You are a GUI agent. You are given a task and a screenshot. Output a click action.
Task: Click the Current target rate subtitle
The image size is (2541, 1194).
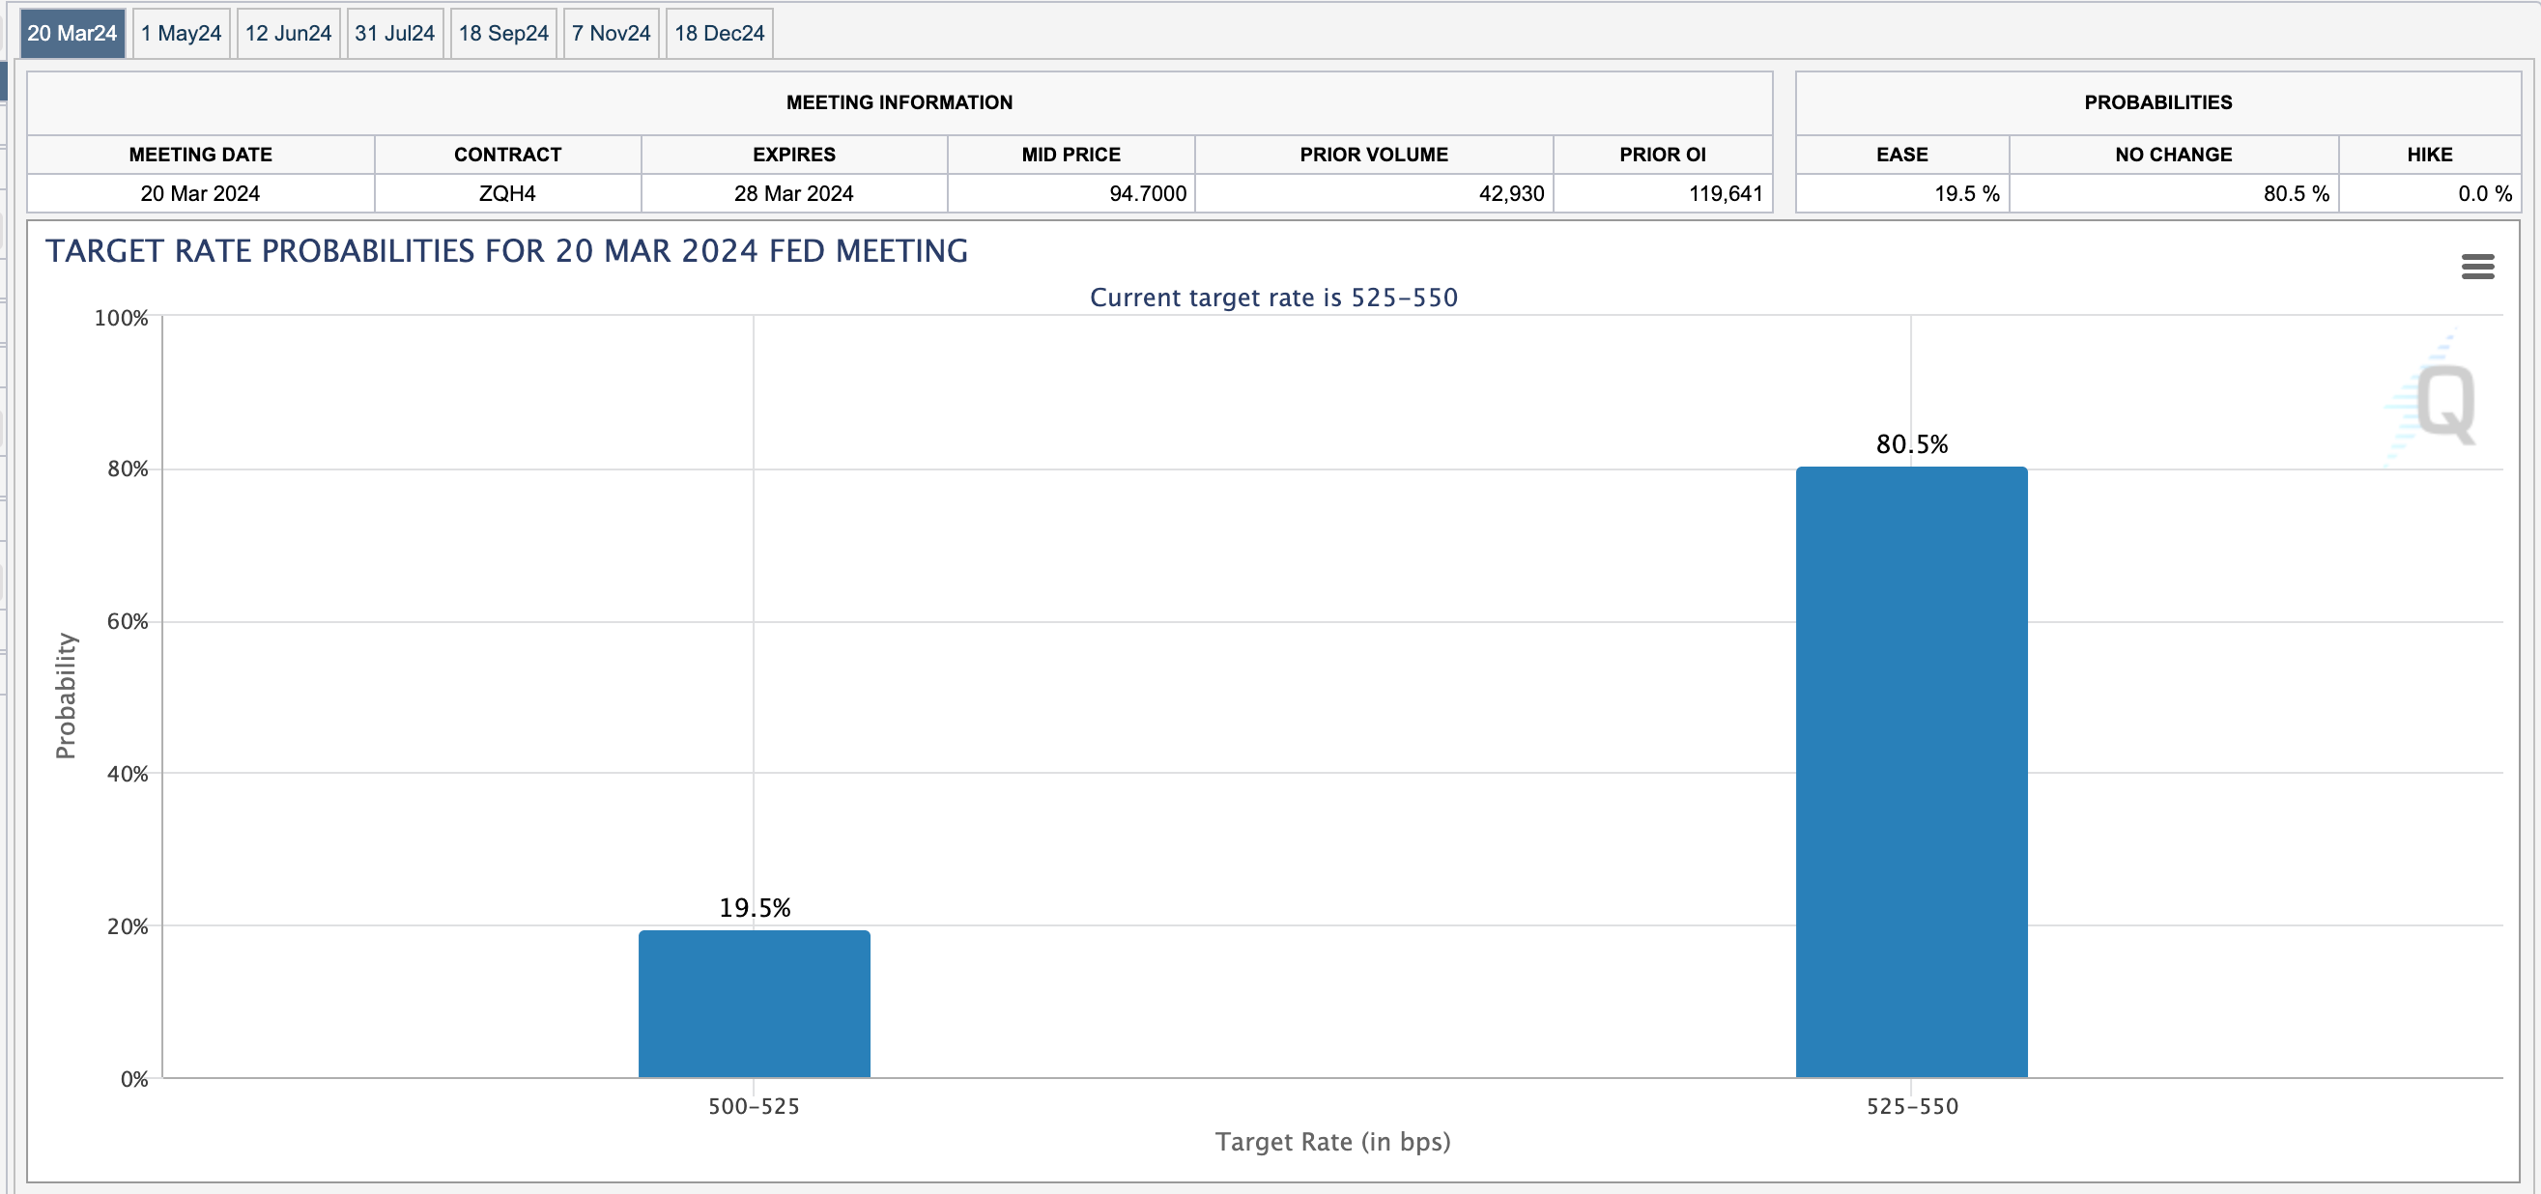click(x=1272, y=298)
